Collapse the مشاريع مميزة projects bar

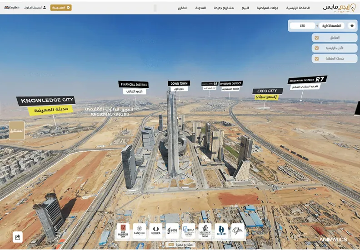coord(180,245)
